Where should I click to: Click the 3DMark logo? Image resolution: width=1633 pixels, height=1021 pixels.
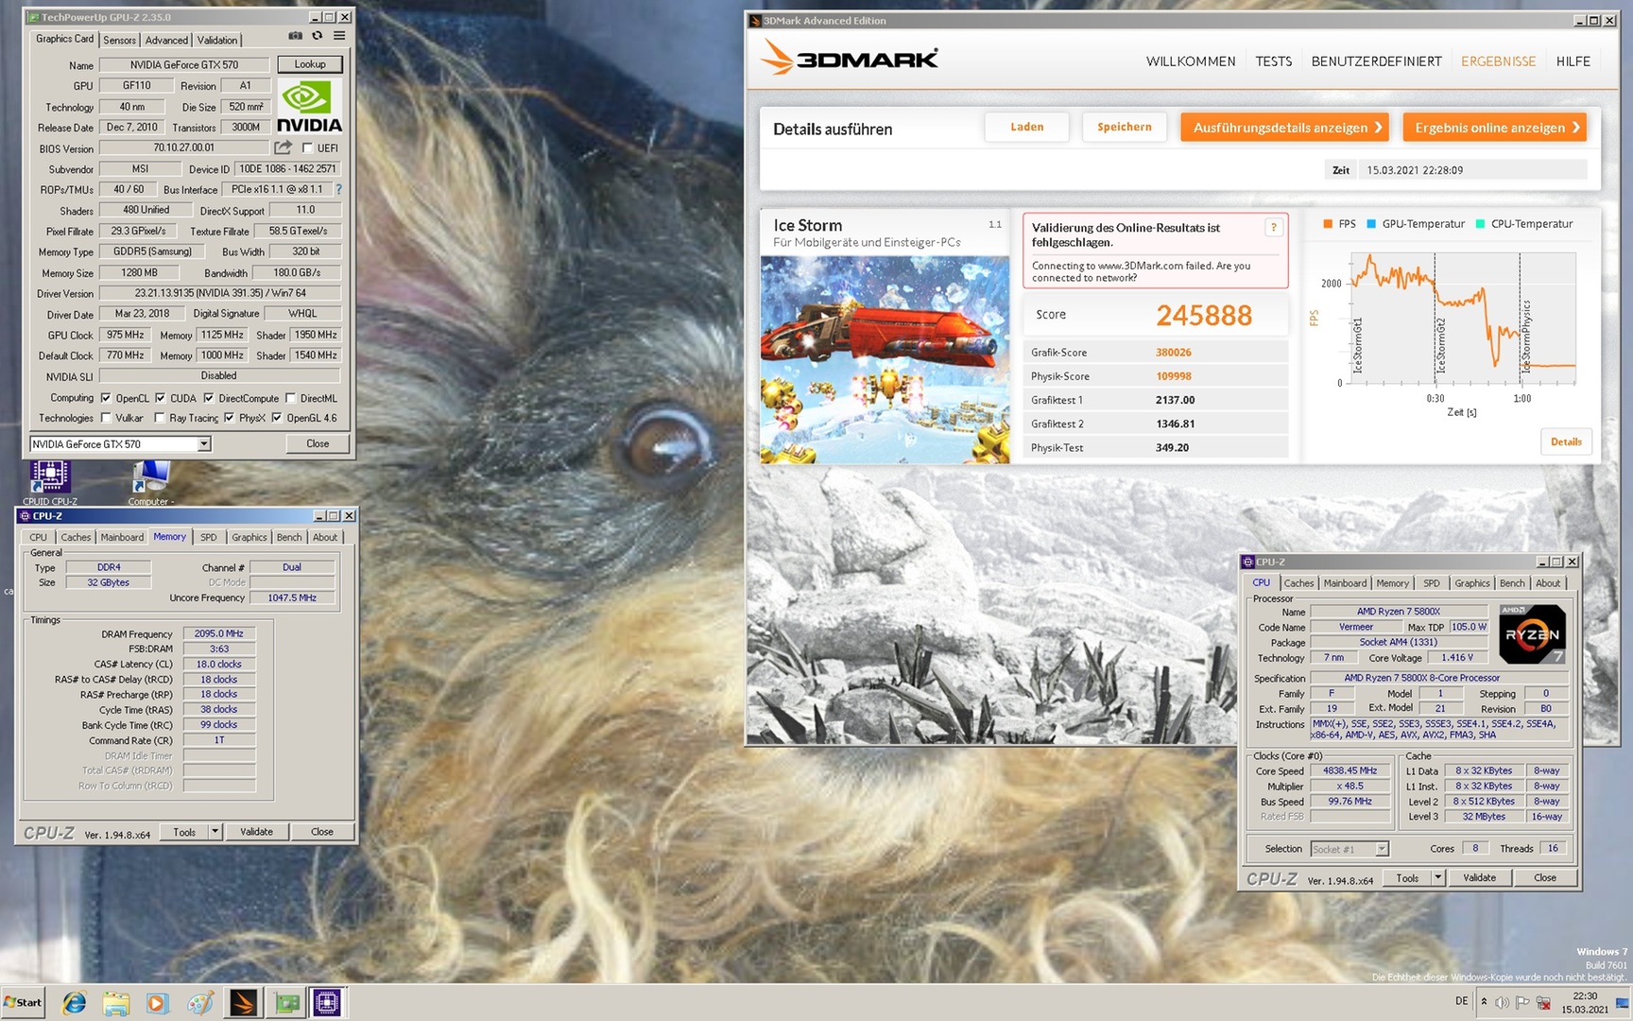[849, 59]
